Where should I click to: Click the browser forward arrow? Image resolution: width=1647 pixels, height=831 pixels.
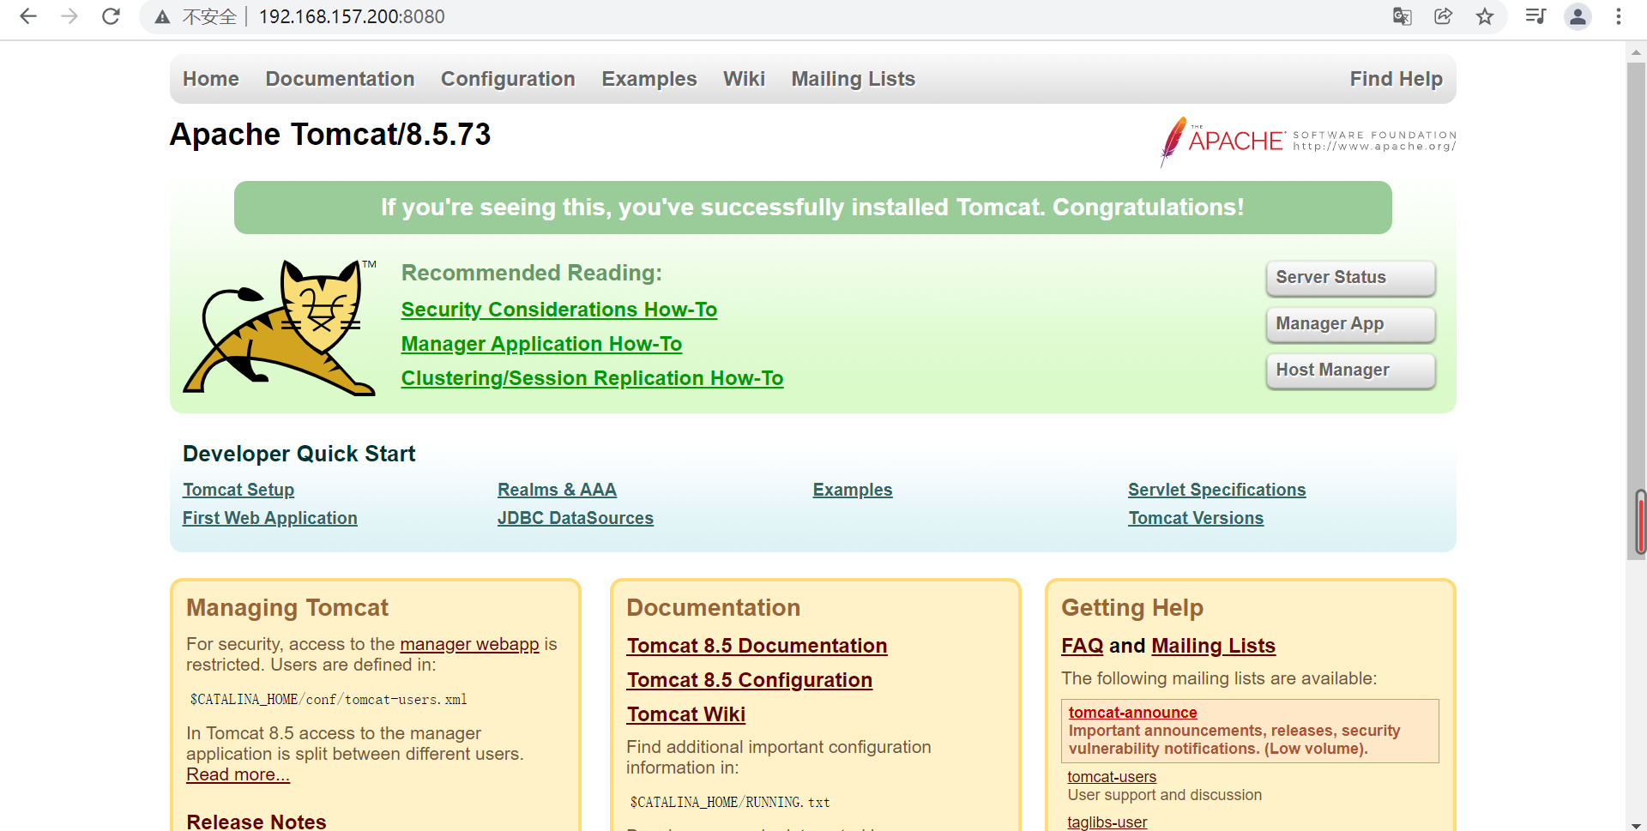tap(69, 16)
